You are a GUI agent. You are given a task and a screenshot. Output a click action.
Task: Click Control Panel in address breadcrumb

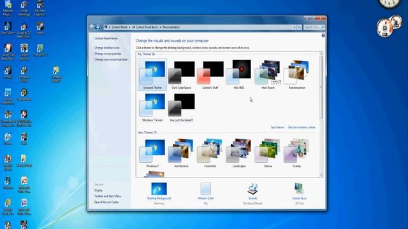119,27
